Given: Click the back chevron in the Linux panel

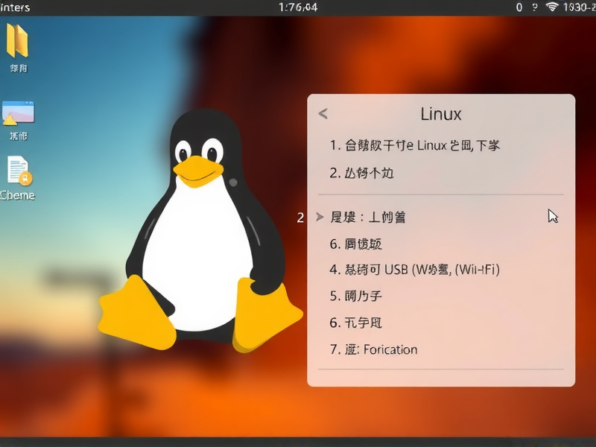Looking at the screenshot, I should pos(322,113).
